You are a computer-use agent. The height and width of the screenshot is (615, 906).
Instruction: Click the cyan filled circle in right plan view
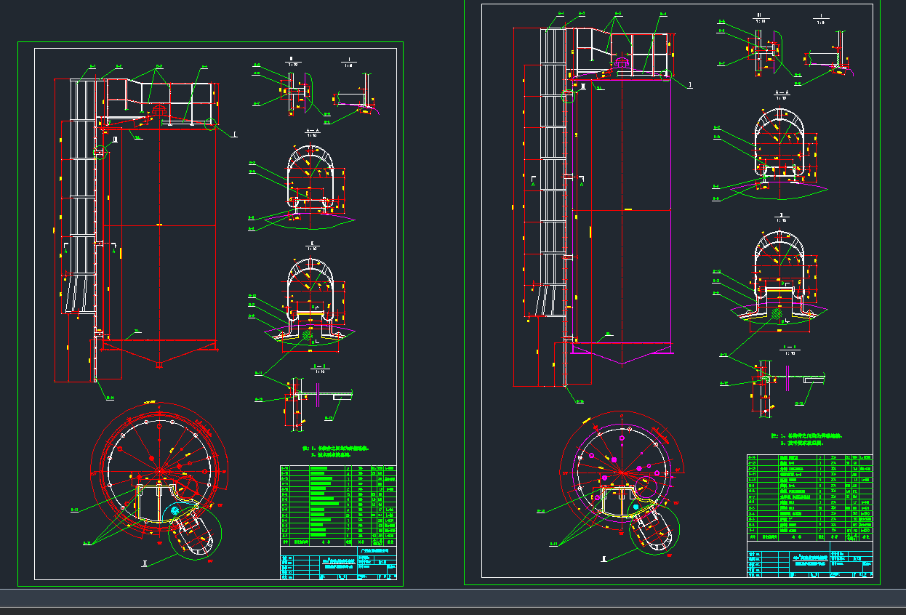tap(636, 506)
